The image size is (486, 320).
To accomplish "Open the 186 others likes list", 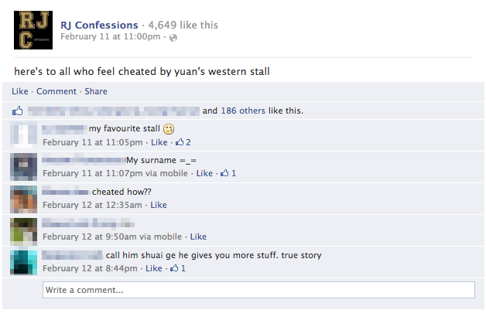I will click(x=243, y=111).
